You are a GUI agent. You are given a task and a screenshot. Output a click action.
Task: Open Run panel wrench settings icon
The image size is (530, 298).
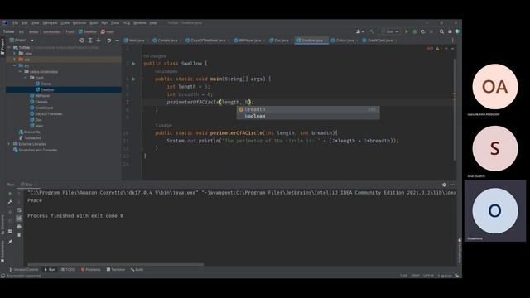pos(10,202)
